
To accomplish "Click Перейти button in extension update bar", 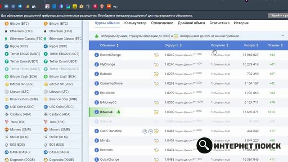I will [x=278, y=16].
